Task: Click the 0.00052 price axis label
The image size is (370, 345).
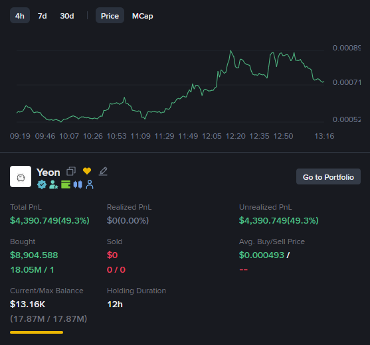Action: click(x=346, y=119)
